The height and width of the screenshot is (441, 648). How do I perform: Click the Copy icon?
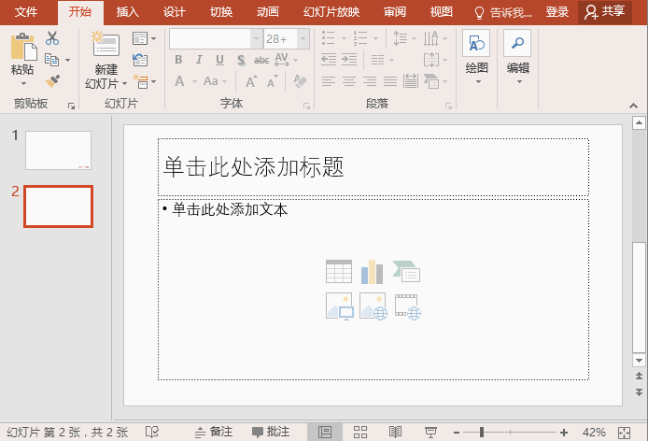click(52, 60)
